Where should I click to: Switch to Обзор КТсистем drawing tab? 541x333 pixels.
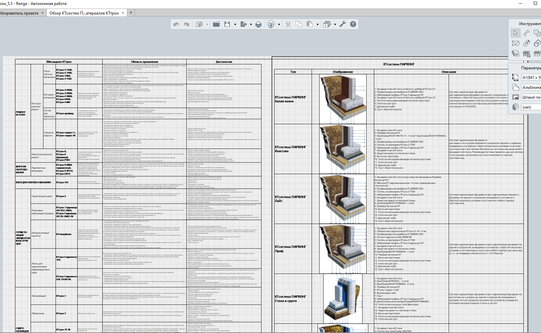pyautogui.click(x=84, y=13)
